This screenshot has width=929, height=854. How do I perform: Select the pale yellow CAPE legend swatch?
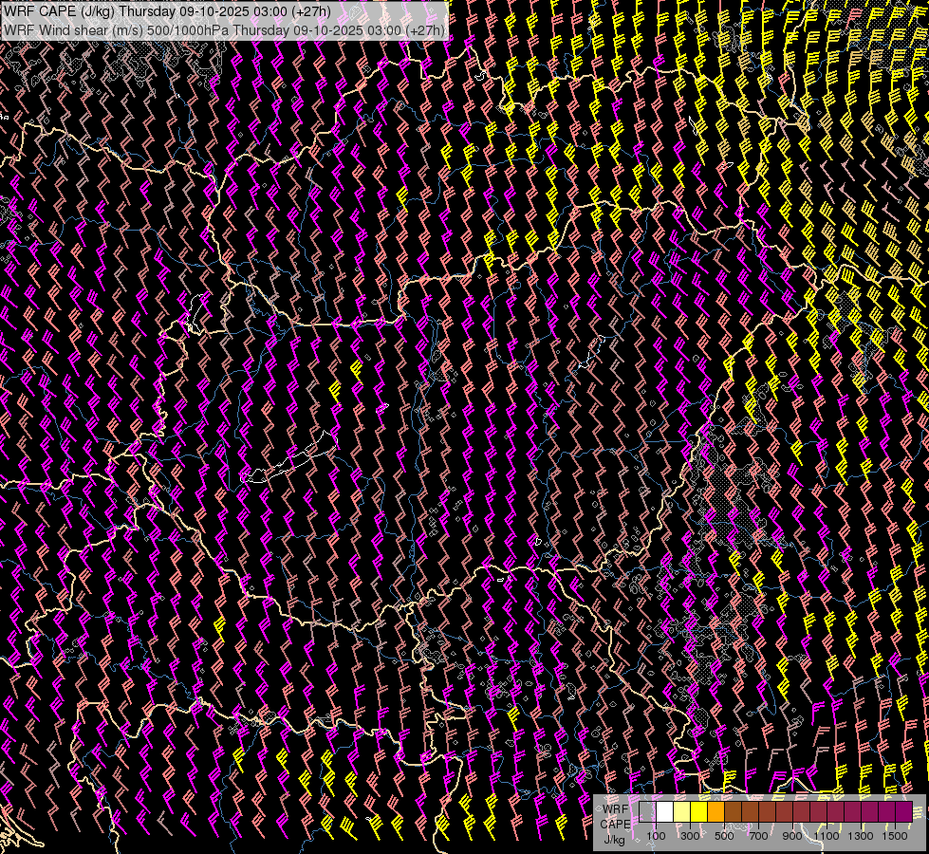(x=681, y=812)
